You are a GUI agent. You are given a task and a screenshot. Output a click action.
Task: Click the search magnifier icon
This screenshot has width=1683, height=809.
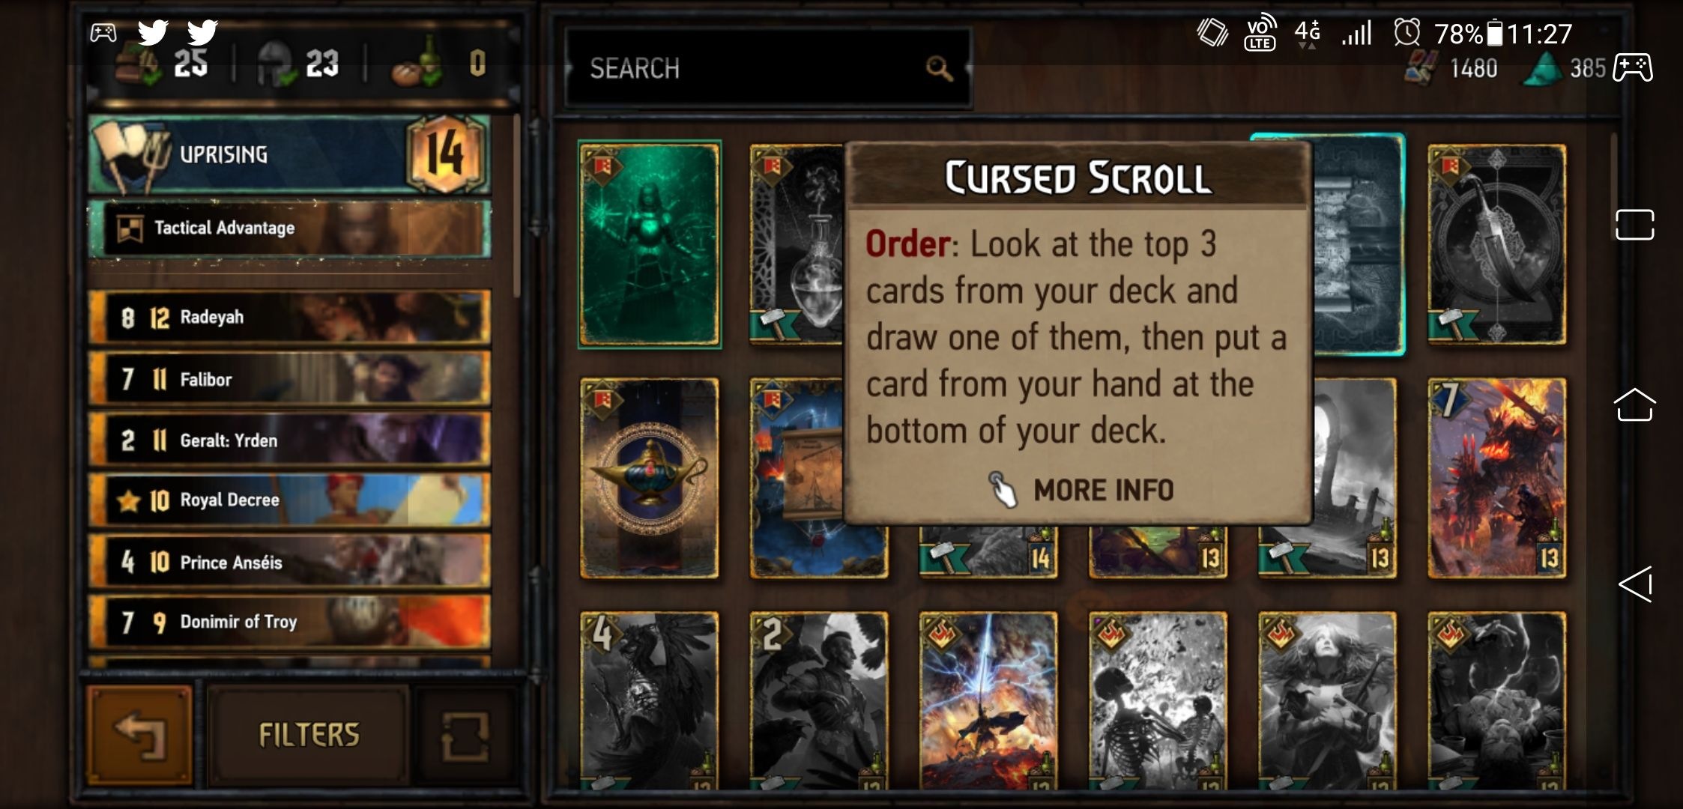pos(939,68)
